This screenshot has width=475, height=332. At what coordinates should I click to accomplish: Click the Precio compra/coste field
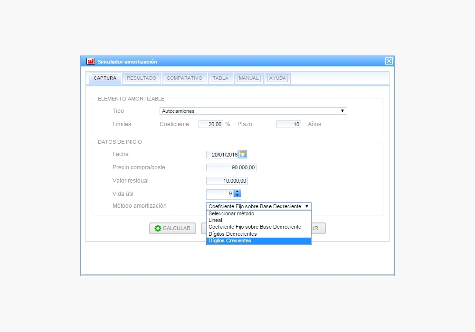tap(231, 167)
